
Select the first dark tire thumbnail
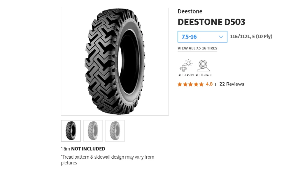point(71,131)
